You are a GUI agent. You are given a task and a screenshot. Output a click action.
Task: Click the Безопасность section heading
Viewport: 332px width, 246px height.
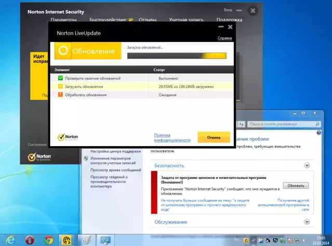point(169,165)
